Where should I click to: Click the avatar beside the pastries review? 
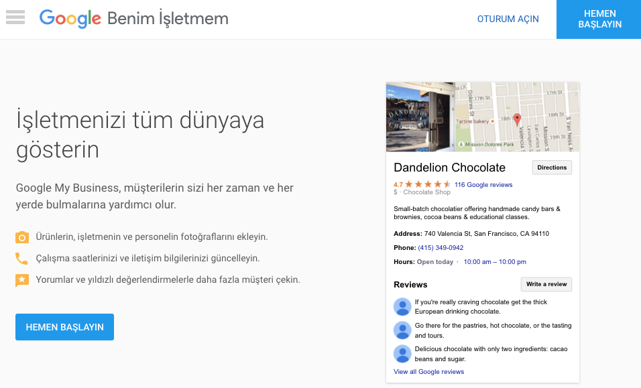(402, 330)
